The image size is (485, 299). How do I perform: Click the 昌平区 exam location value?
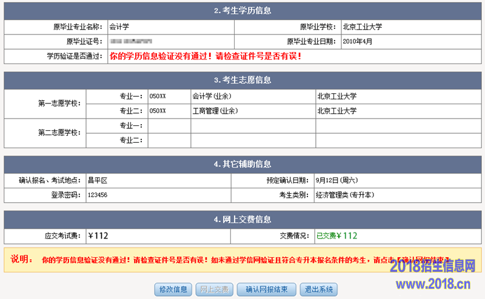pyautogui.click(x=97, y=180)
